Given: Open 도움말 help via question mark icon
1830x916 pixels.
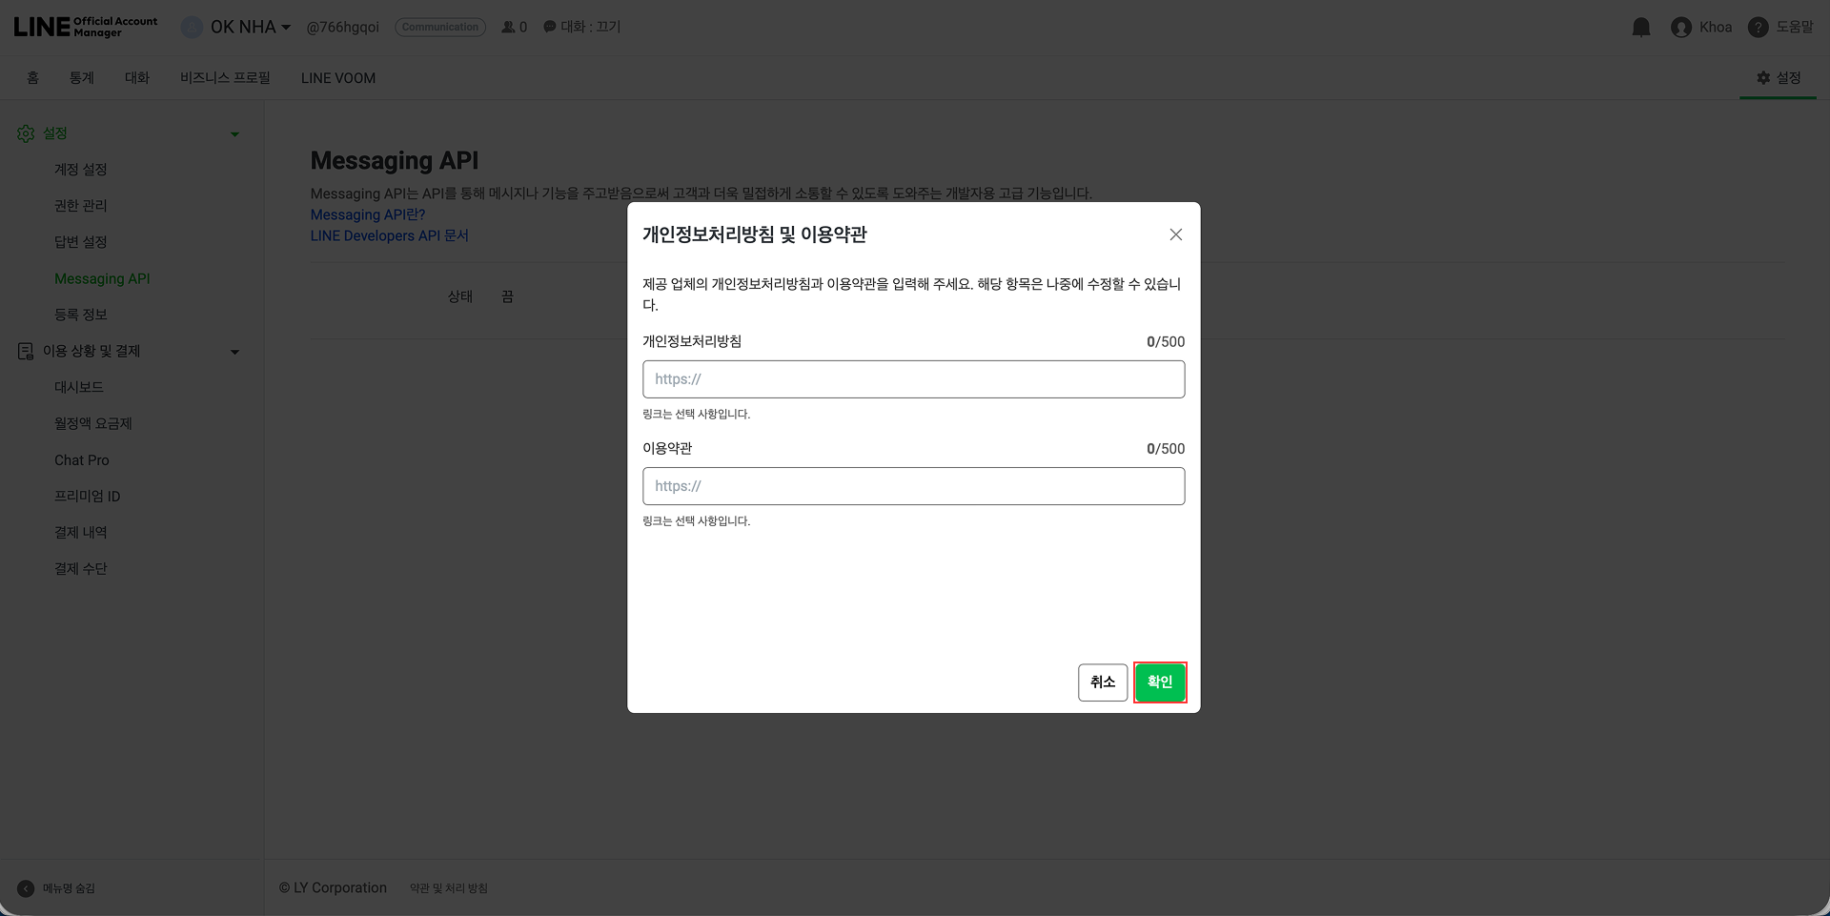Looking at the screenshot, I should tap(1759, 27).
